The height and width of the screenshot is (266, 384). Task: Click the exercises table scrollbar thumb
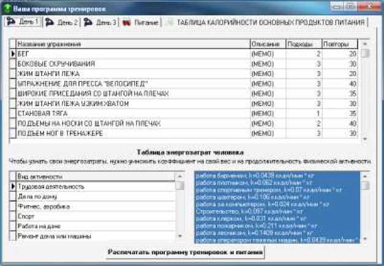coord(365,53)
